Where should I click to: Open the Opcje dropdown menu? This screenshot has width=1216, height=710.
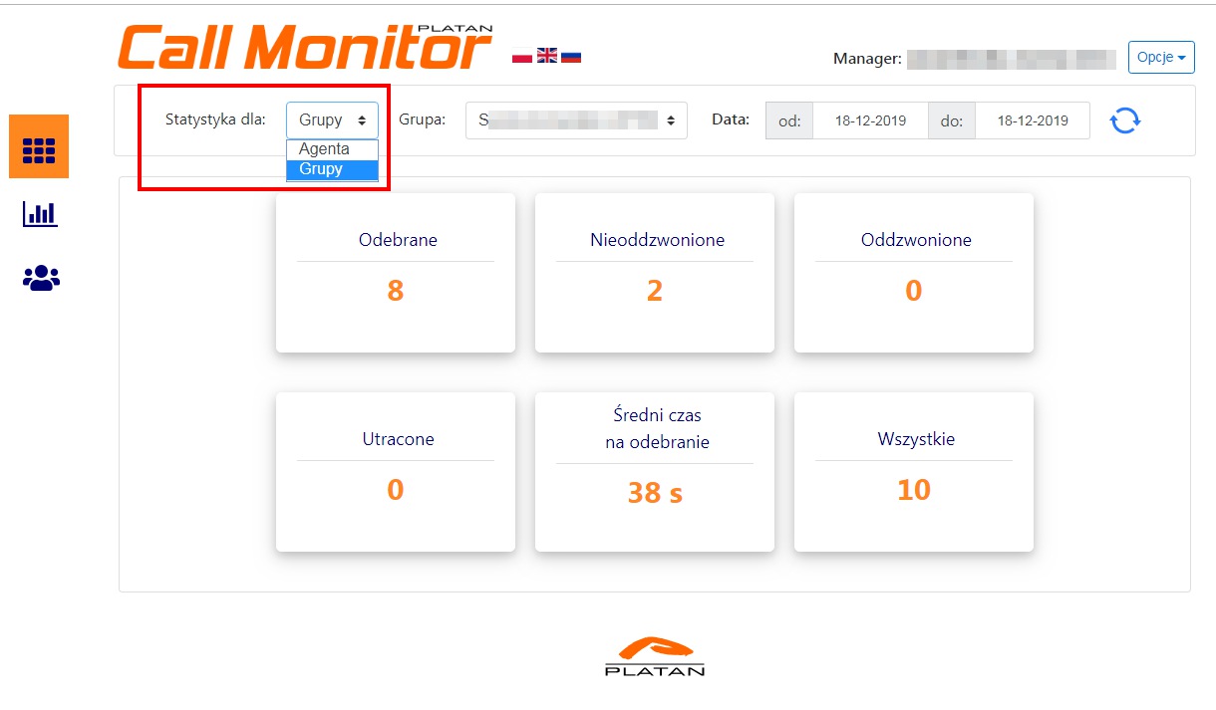click(x=1161, y=58)
